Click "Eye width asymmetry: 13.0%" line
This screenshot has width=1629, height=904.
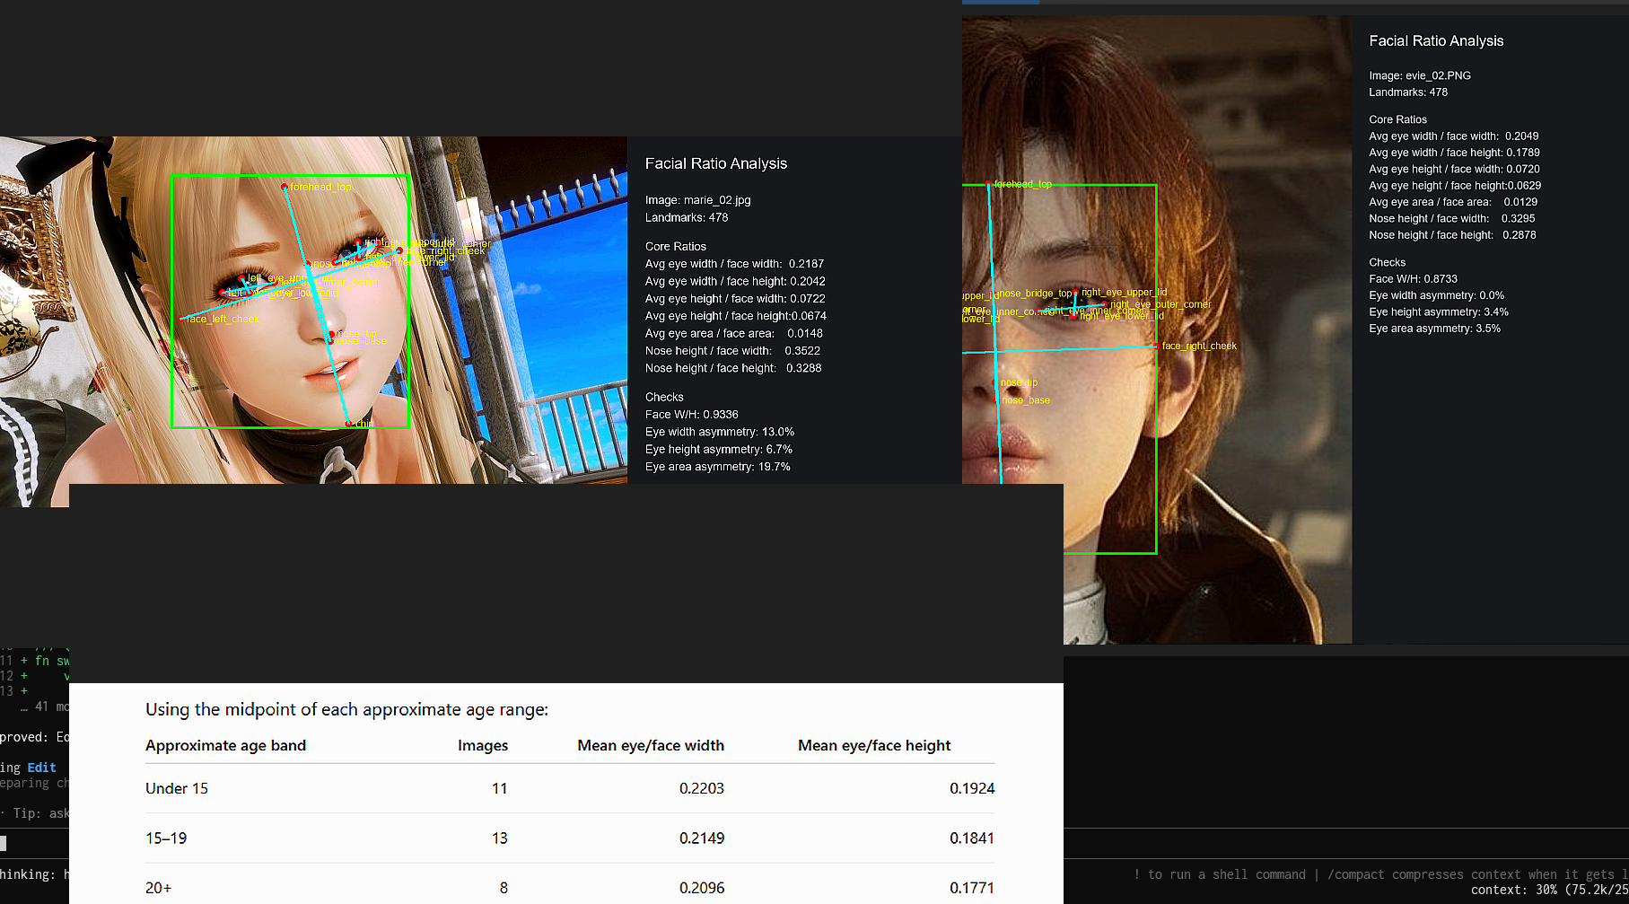(720, 432)
